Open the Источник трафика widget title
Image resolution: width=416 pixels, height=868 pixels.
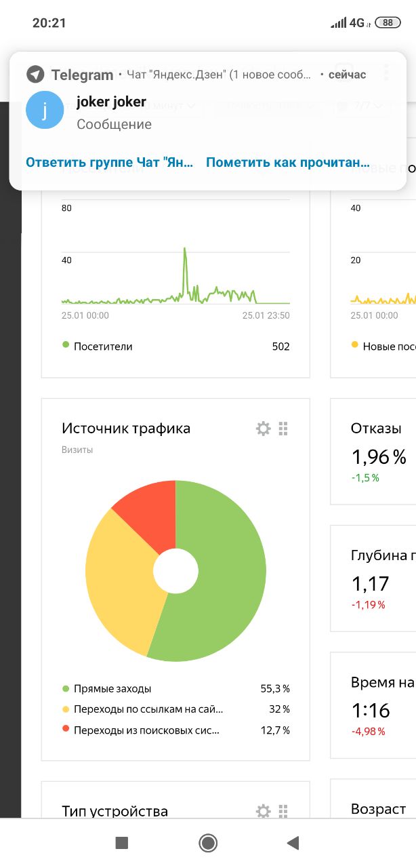click(x=126, y=429)
